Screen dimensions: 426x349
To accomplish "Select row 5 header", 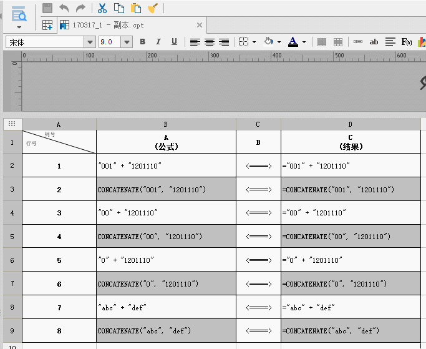I will [x=12, y=237].
